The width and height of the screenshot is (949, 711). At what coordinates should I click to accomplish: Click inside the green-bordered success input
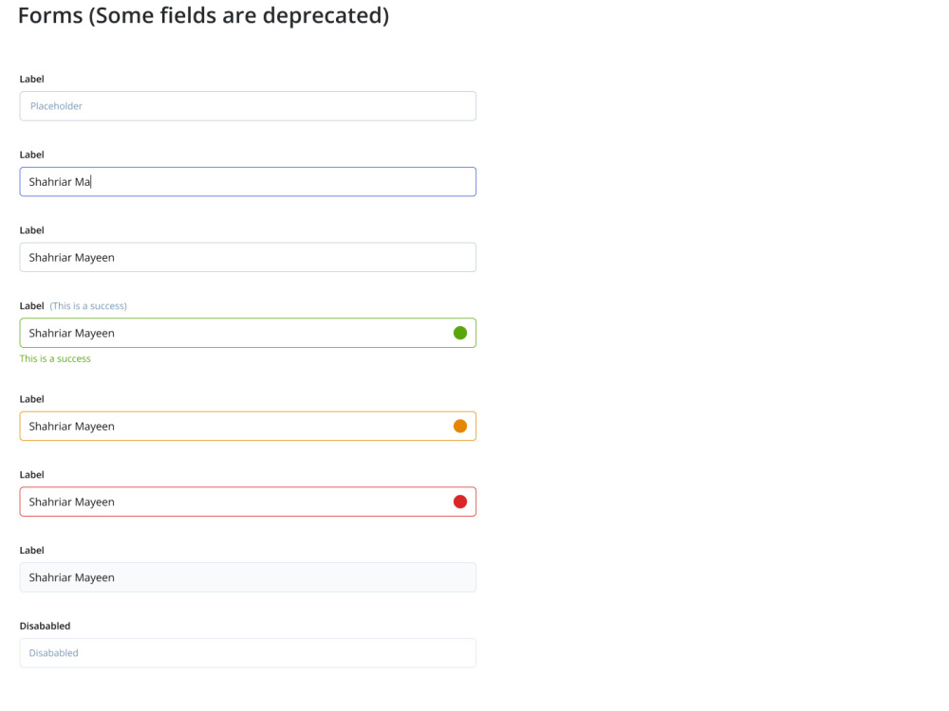pyautogui.click(x=248, y=333)
